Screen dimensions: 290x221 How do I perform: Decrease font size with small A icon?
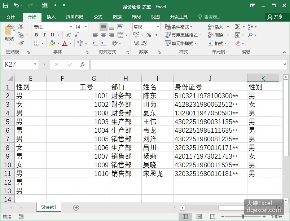pyautogui.click(x=76, y=35)
